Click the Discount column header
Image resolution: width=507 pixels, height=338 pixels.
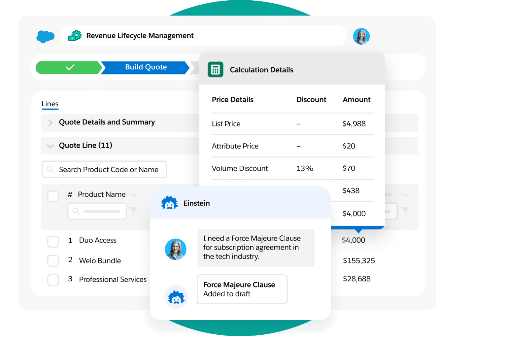coord(311,100)
